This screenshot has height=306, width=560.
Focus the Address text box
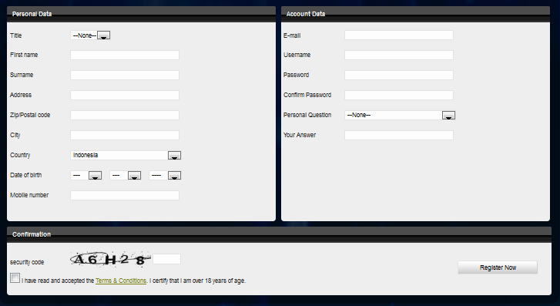click(x=125, y=95)
